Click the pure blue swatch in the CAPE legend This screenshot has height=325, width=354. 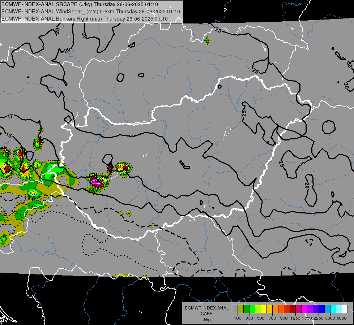[x=322, y=309]
